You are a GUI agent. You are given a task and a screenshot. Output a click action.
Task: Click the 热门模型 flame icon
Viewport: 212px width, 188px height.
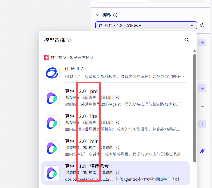(46, 57)
